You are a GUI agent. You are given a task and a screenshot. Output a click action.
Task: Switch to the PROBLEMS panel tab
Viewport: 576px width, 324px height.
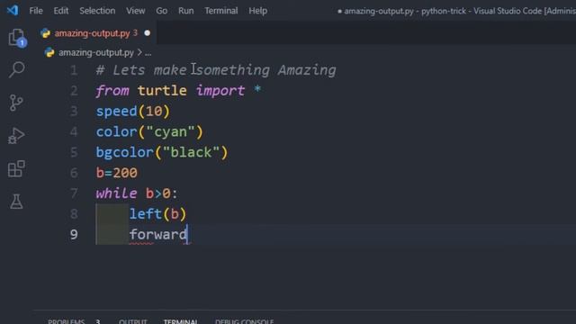coord(66,321)
